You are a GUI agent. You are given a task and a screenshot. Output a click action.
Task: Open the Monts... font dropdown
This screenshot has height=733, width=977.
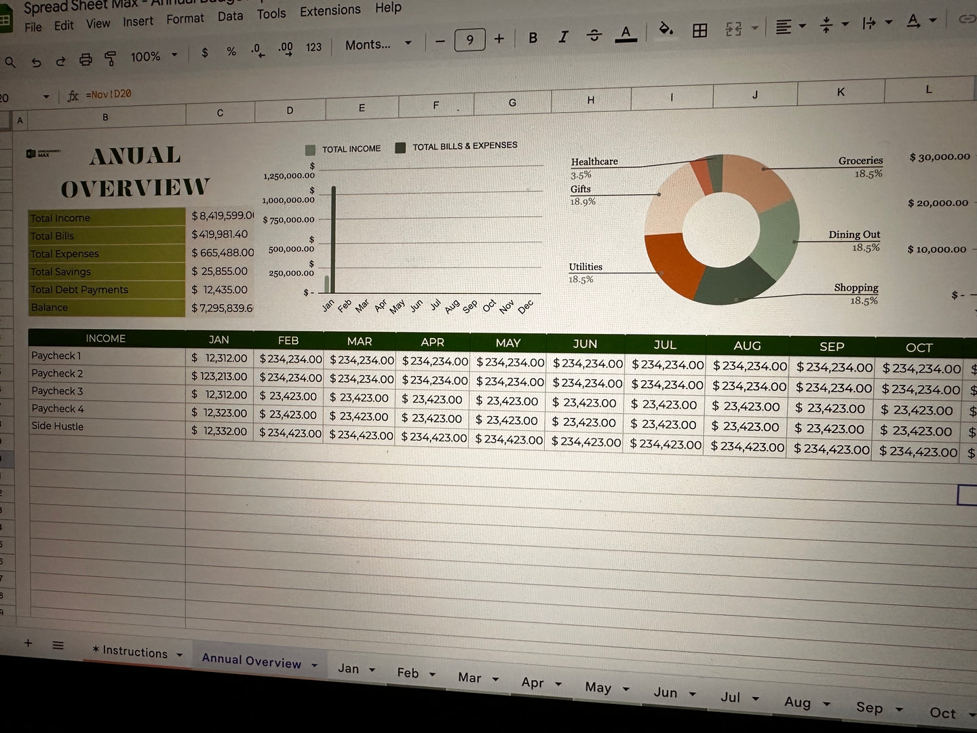(378, 45)
